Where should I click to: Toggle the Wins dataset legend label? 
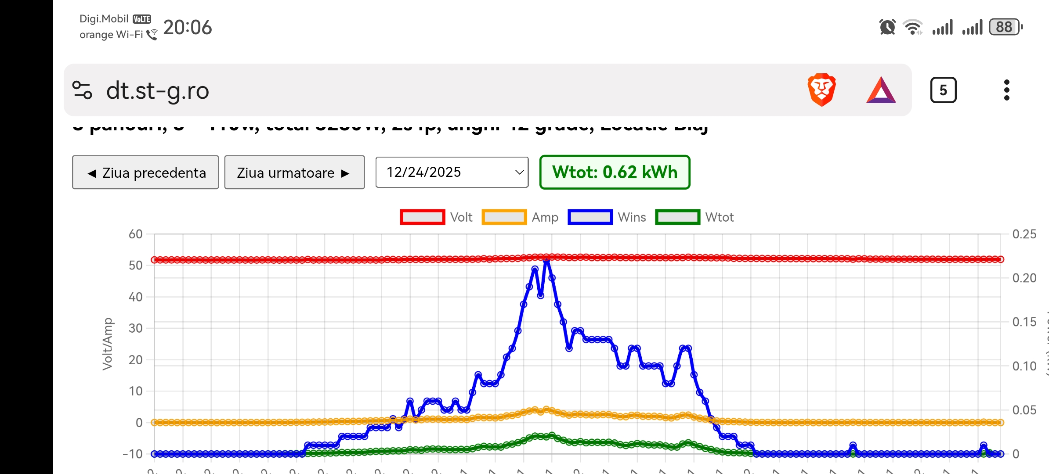(x=631, y=217)
